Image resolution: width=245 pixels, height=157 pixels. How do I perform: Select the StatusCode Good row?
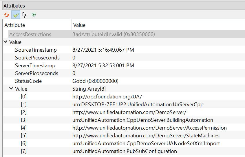(x=124, y=81)
